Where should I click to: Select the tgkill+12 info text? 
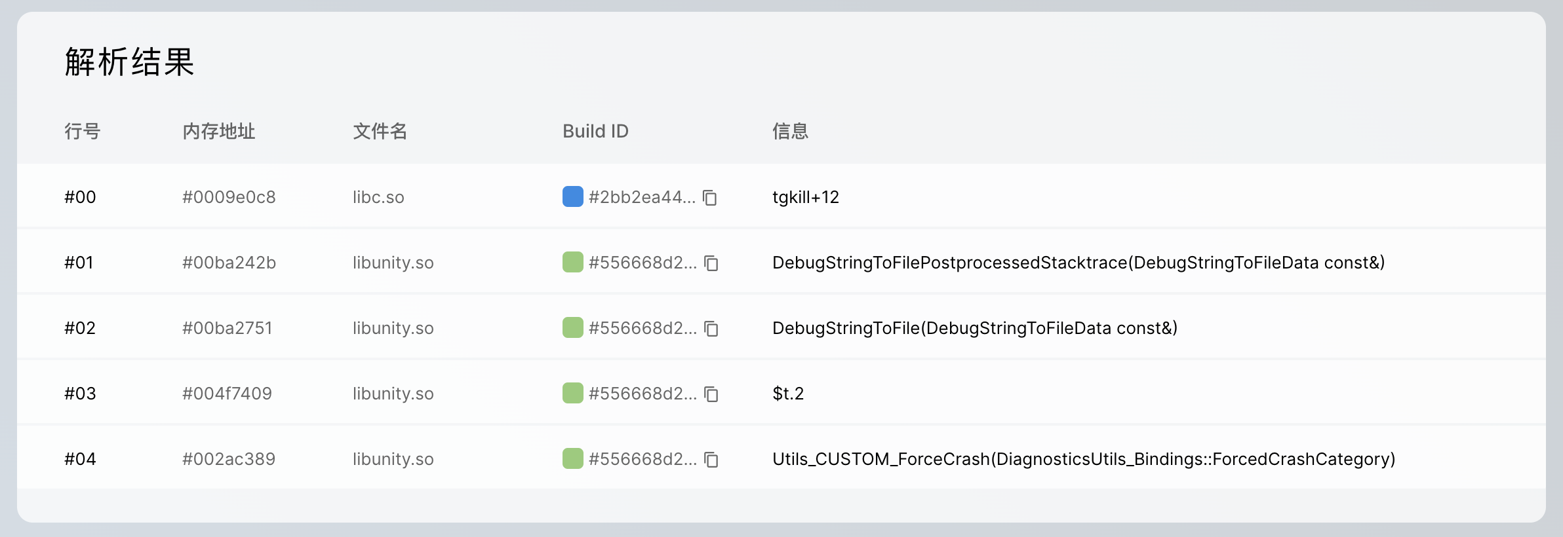click(x=805, y=197)
